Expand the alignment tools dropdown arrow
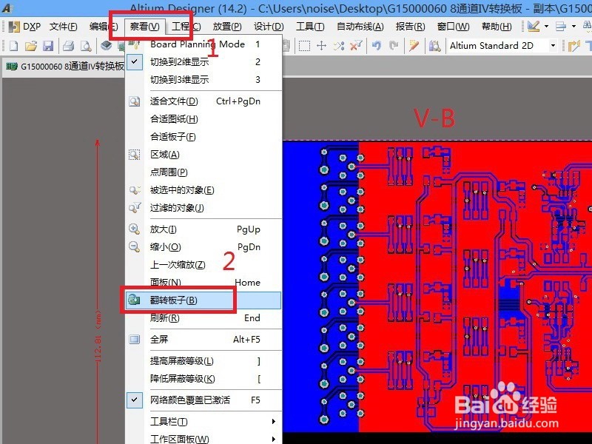Viewport: 592px width, 444px height. point(574,26)
